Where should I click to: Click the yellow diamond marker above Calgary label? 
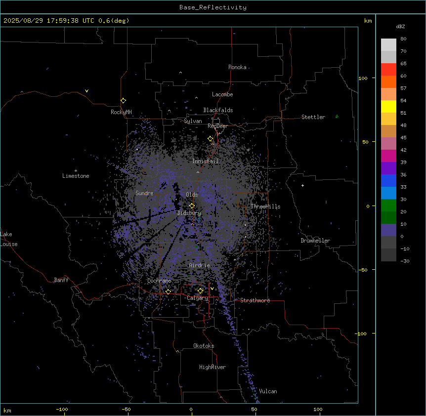pyautogui.click(x=200, y=291)
